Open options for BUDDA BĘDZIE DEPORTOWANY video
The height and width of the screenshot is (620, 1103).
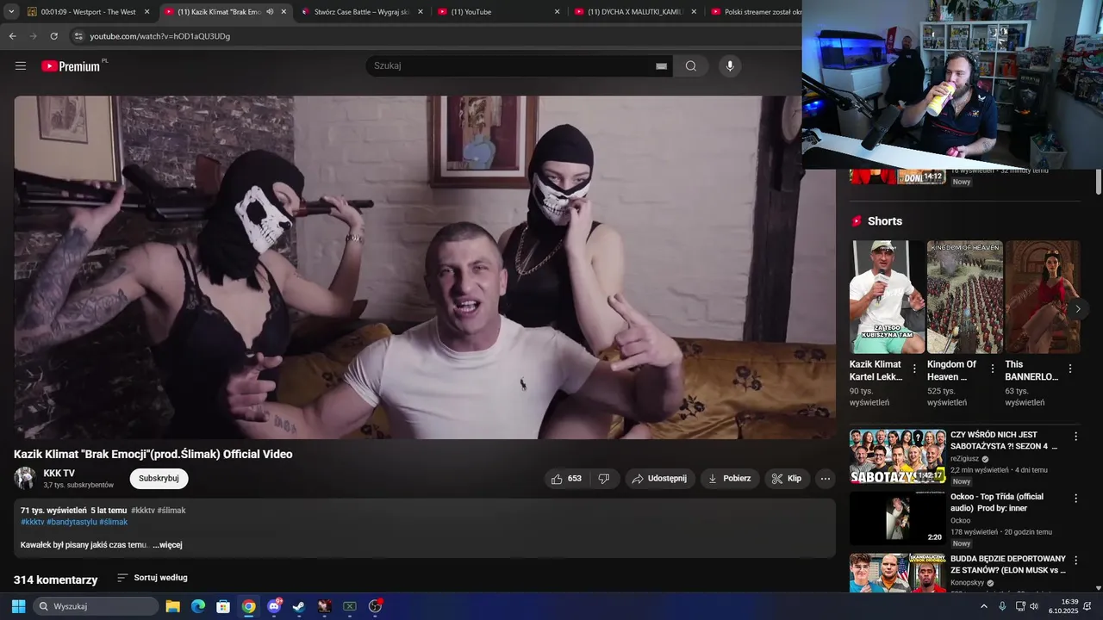click(x=1075, y=560)
